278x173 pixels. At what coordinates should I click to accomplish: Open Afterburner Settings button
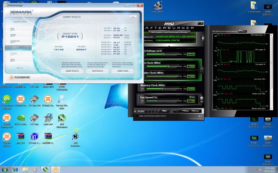click(196, 111)
